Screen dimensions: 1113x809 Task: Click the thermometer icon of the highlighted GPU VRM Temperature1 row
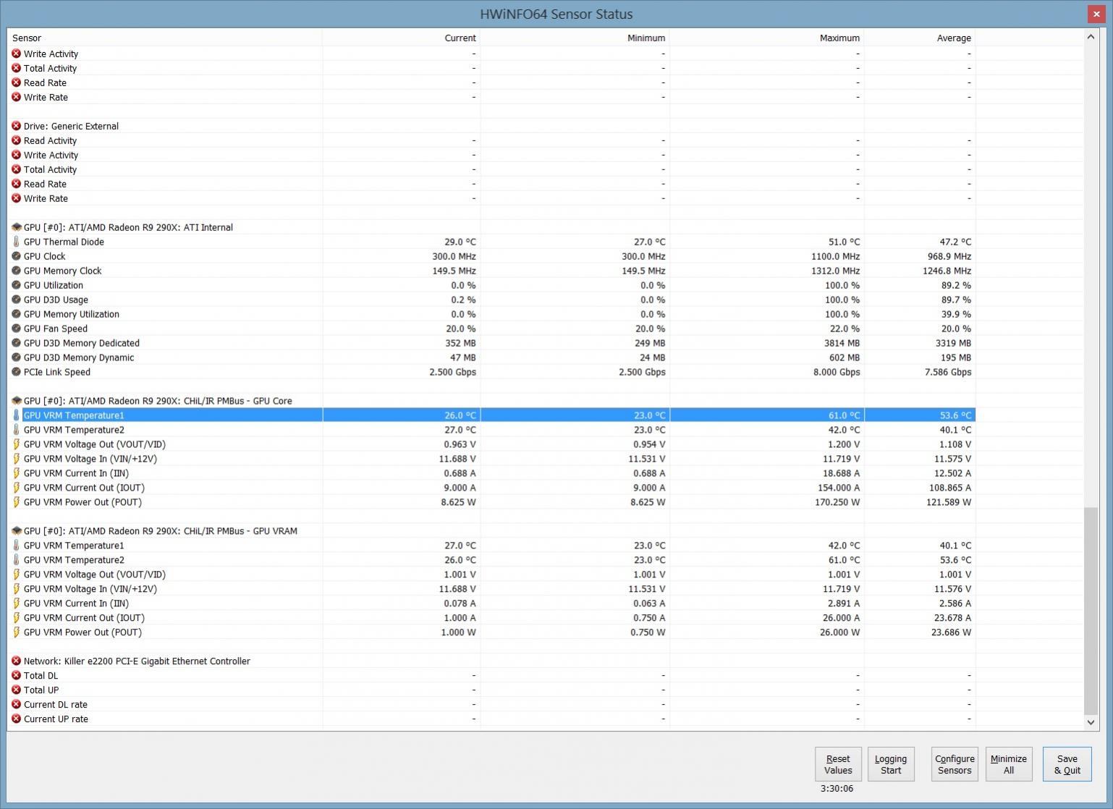click(x=16, y=415)
